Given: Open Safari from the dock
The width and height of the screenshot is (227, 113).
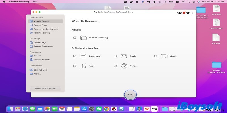Looking at the screenshot, I should click(25, 109).
